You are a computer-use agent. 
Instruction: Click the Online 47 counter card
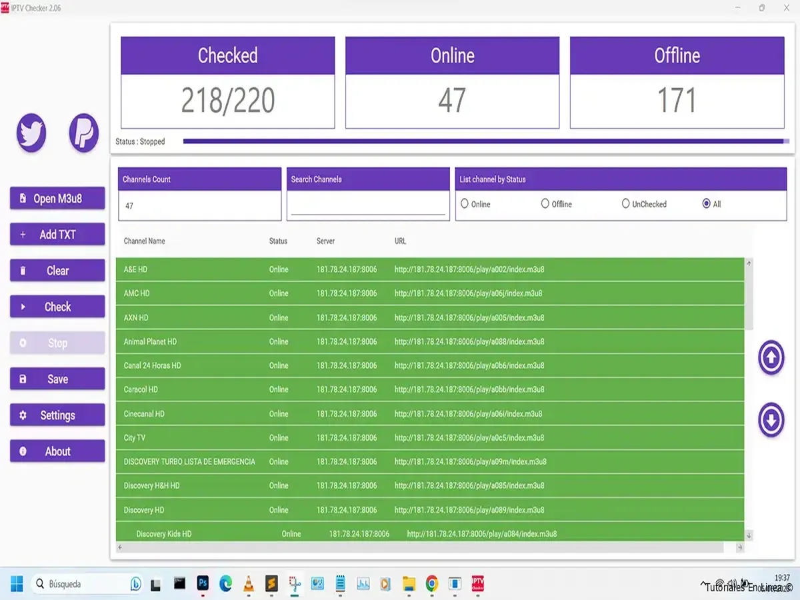tap(452, 83)
